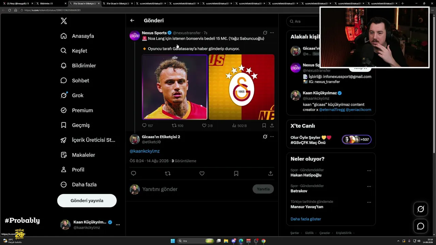This screenshot has height=245, width=436.
Task: Open Grok actions on Gicaas'ın Etiketçisi 2 post
Action: pyautogui.click(x=265, y=137)
